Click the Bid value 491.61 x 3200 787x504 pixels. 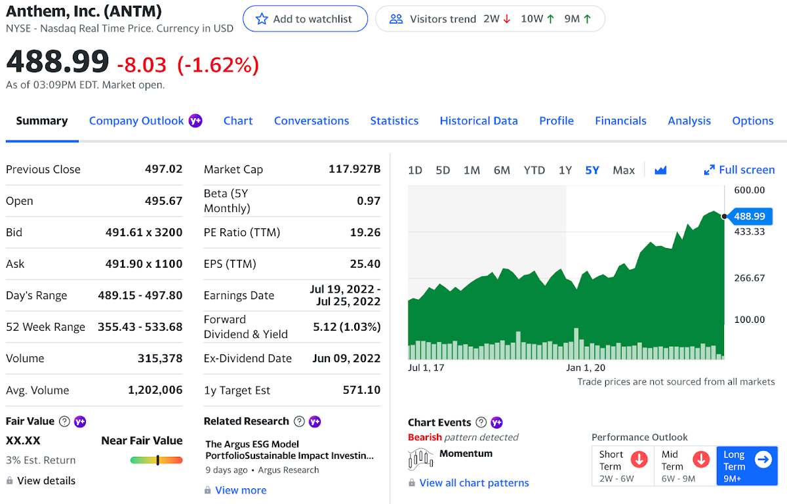pos(144,232)
